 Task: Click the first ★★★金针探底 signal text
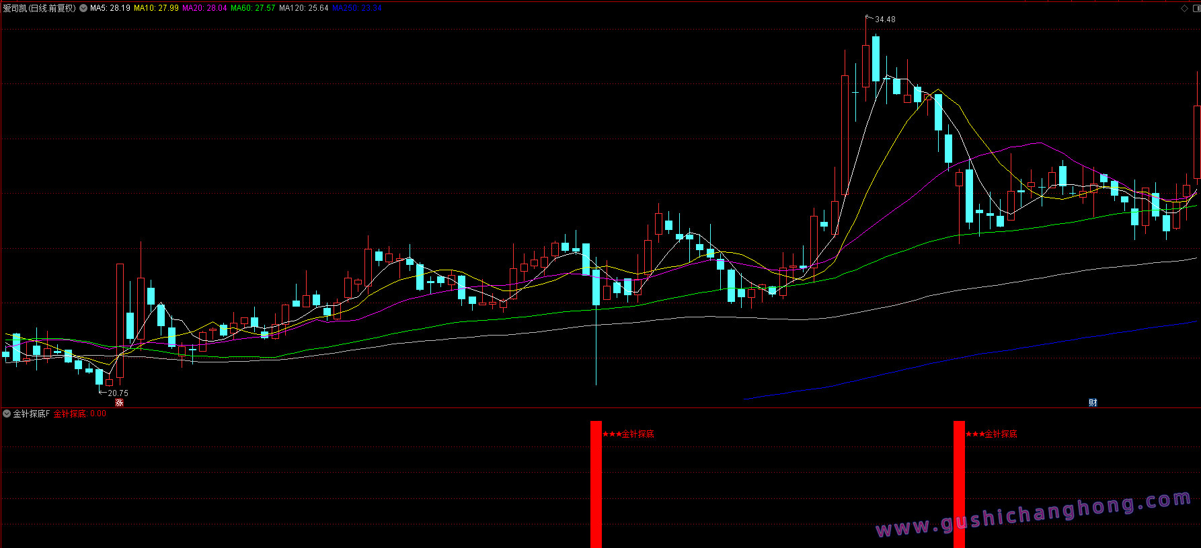(x=628, y=434)
